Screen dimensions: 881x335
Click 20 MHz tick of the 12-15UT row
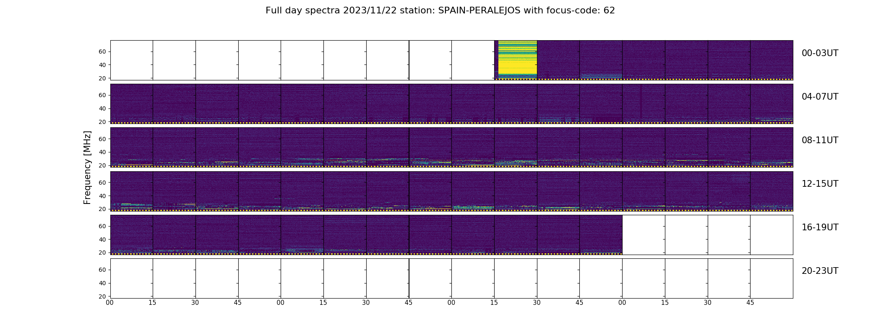(x=102, y=209)
